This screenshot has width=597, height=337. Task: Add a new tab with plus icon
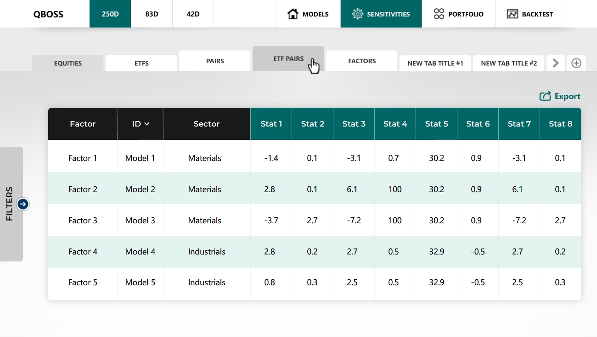click(576, 63)
